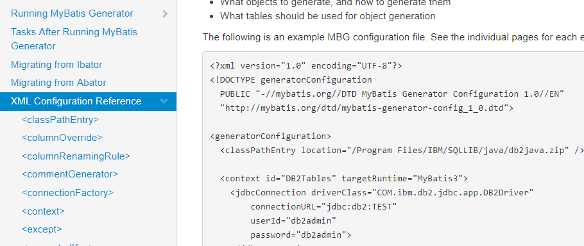Open the <columnOverride> reference page
The height and width of the screenshot is (246, 584).
62,138
